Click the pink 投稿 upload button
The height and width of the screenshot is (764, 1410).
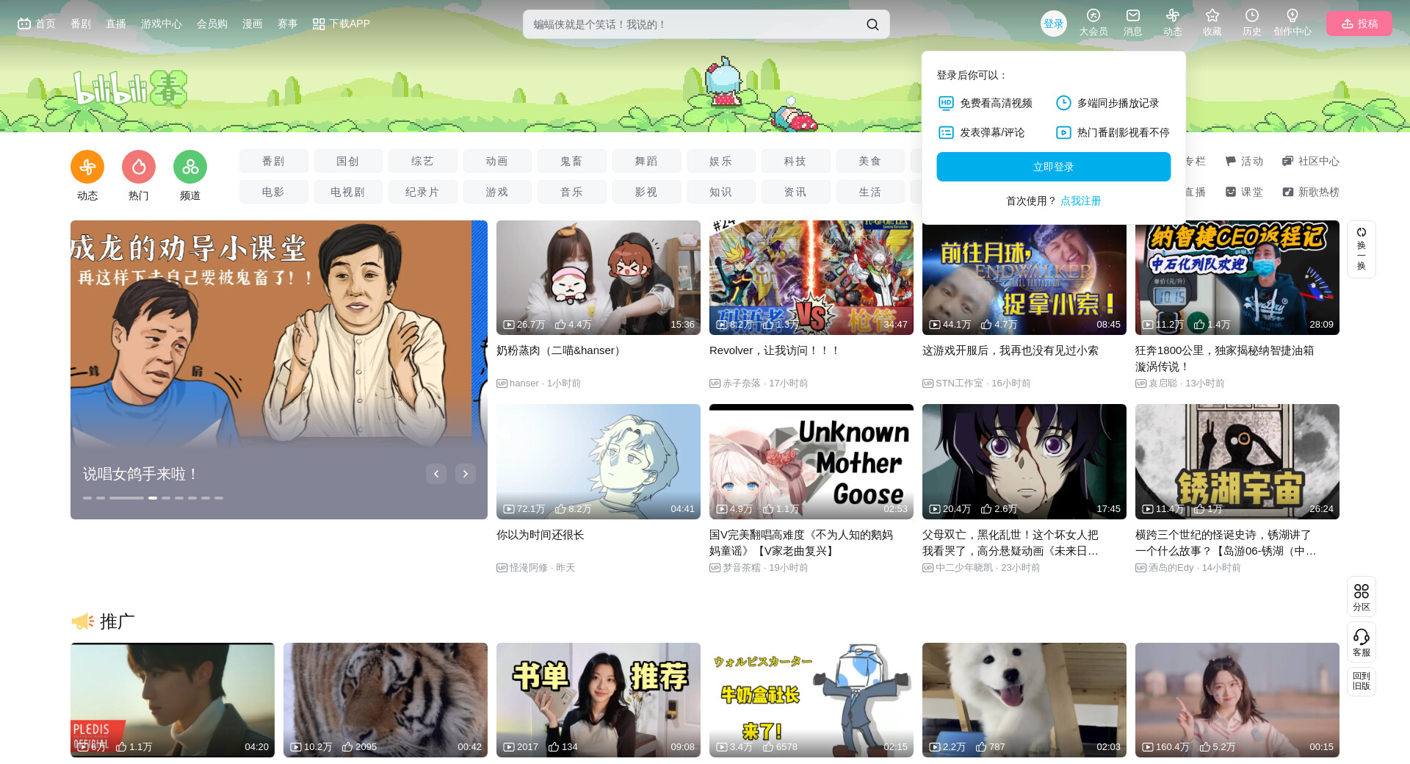click(1359, 24)
